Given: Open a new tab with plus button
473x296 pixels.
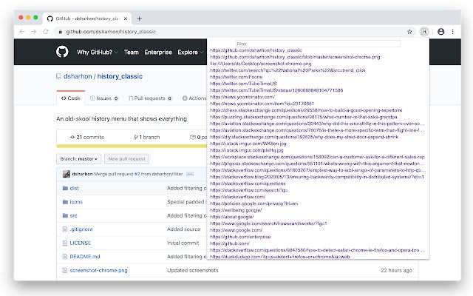Looking at the screenshot, I should tap(140, 18).
